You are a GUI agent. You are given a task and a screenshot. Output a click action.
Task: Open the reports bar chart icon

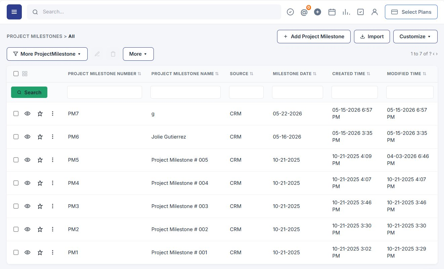point(346,12)
